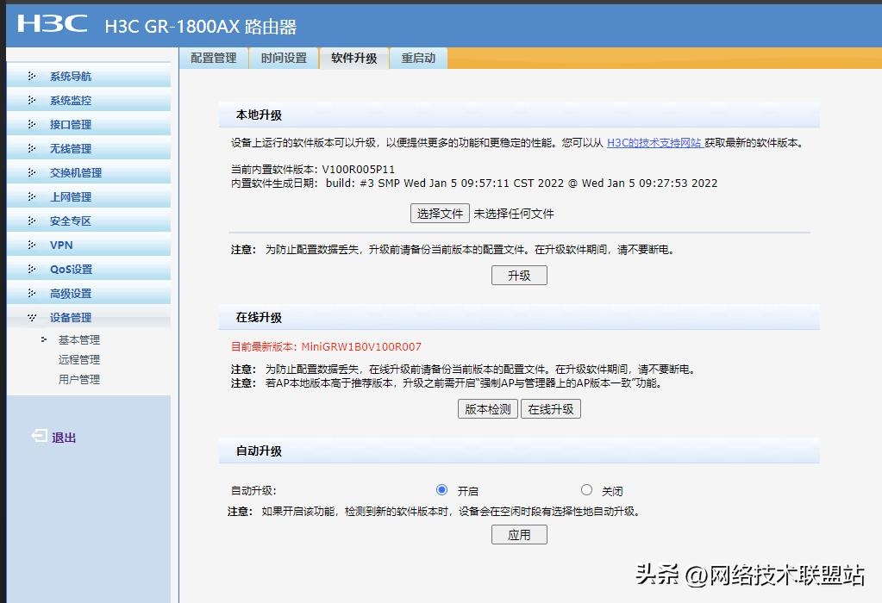The height and width of the screenshot is (603, 882).
Task: Click the current version V100R005P11 text
Action: pyautogui.click(x=359, y=169)
